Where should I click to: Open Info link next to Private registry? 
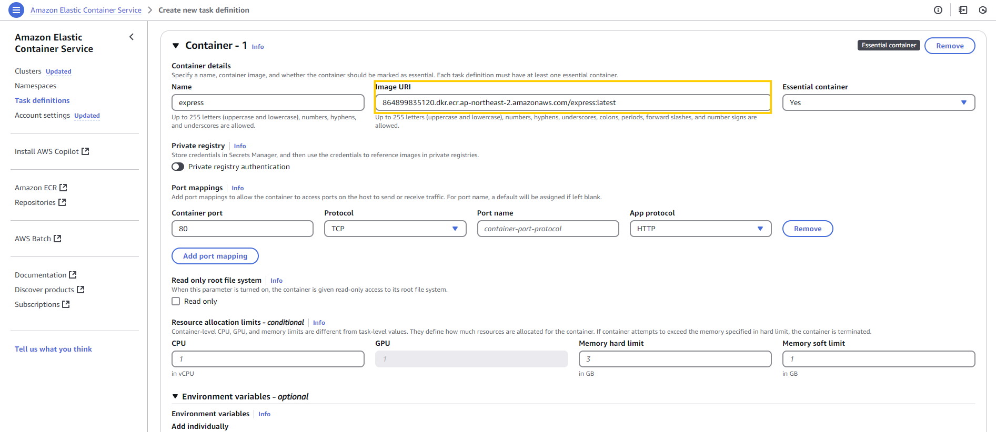pos(240,146)
